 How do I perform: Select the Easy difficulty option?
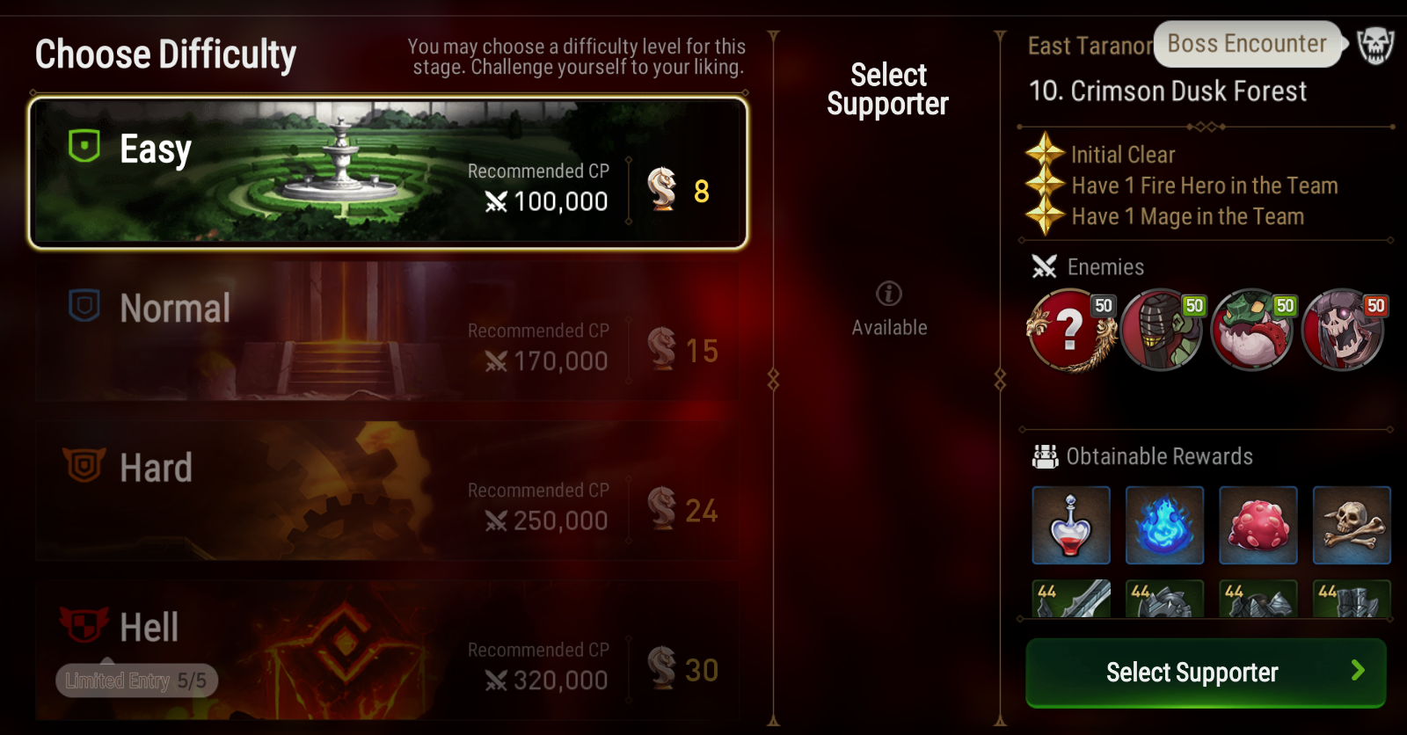[x=389, y=173]
